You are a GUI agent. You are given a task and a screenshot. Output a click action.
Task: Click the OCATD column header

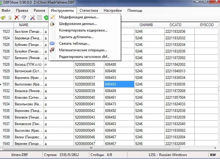tap(179, 25)
